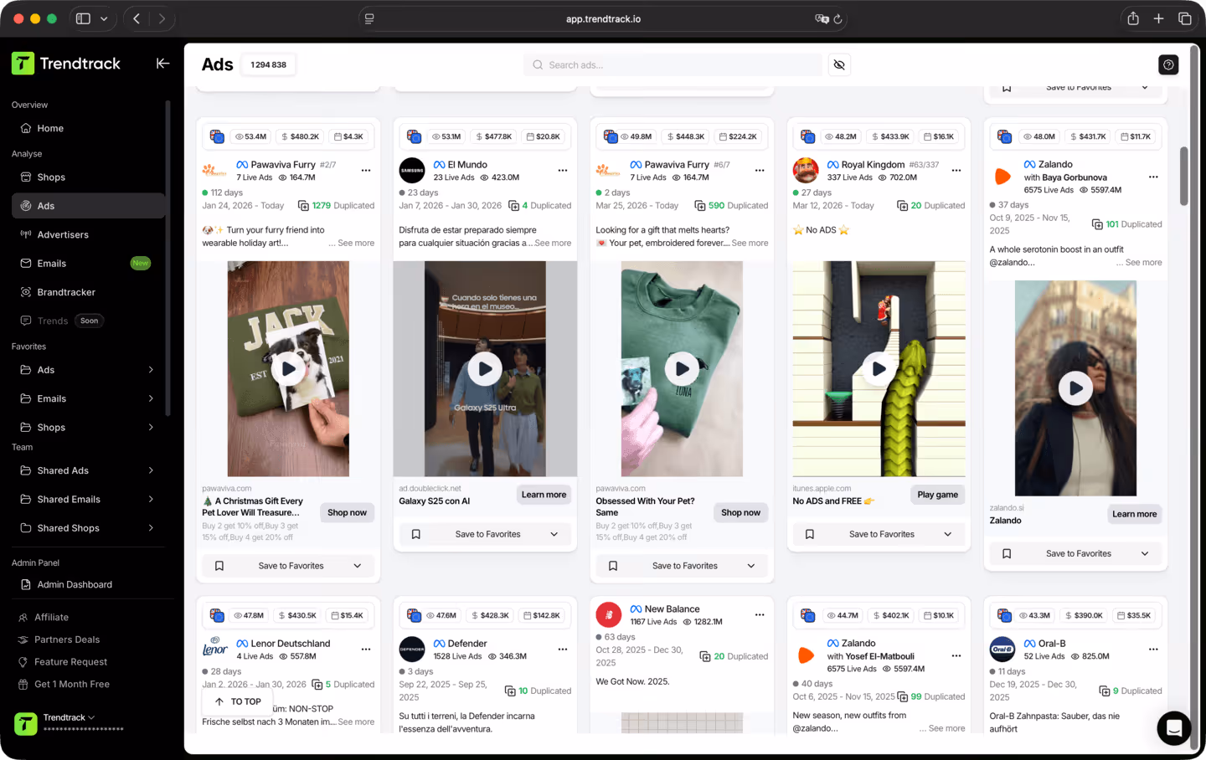Click New Balance advertiser logo
1206x760 pixels.
[609, 615]
